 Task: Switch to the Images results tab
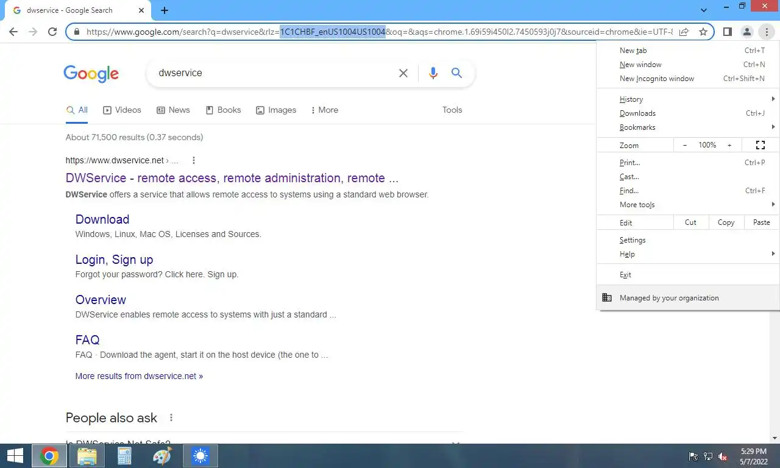pyautogui.click(x=276, y=110)
